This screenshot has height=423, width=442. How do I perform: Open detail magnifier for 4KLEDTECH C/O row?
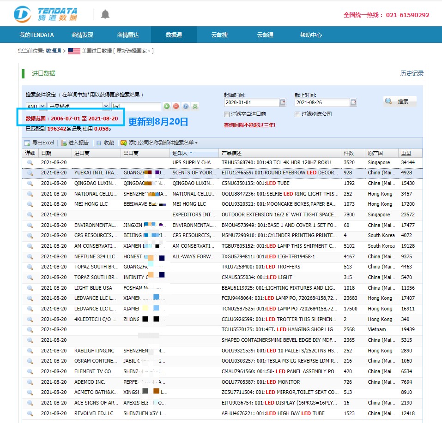click(x=30, y=319)
